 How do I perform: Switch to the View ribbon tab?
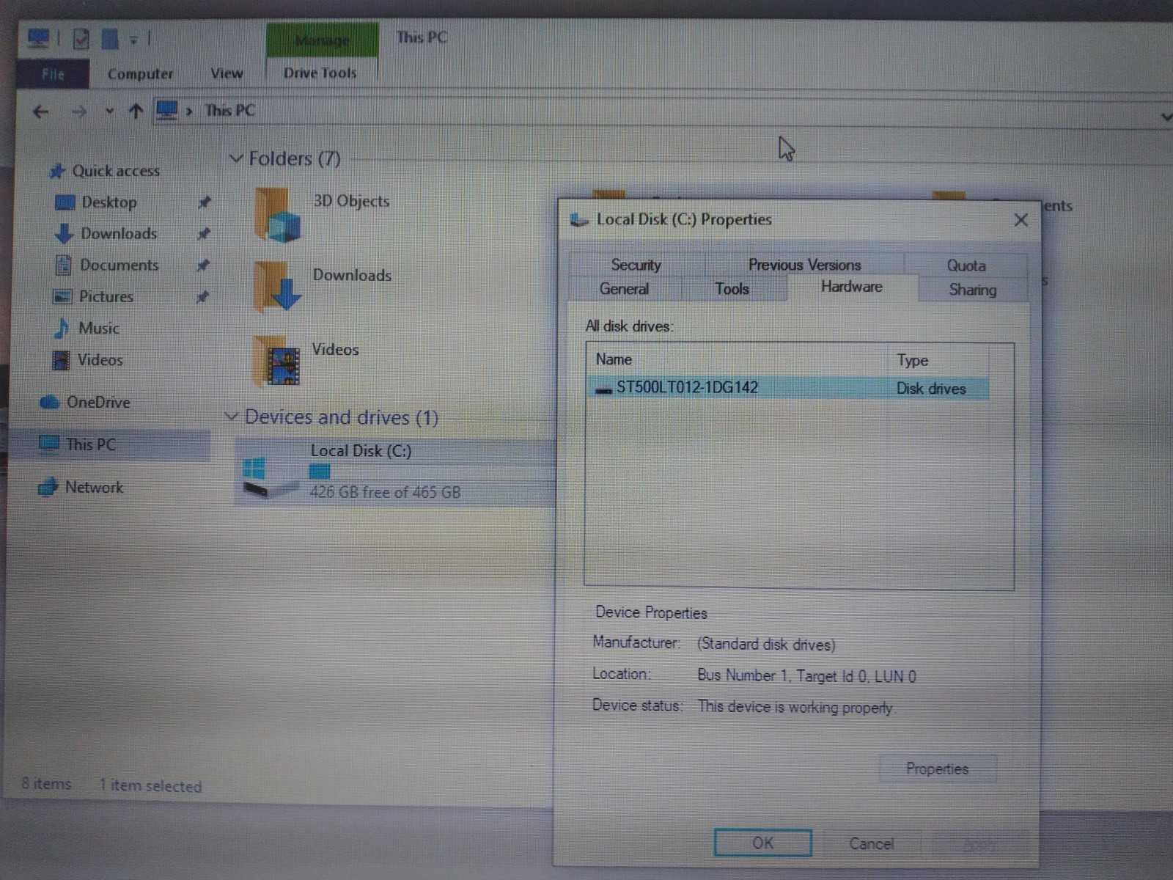click(227, 73)
